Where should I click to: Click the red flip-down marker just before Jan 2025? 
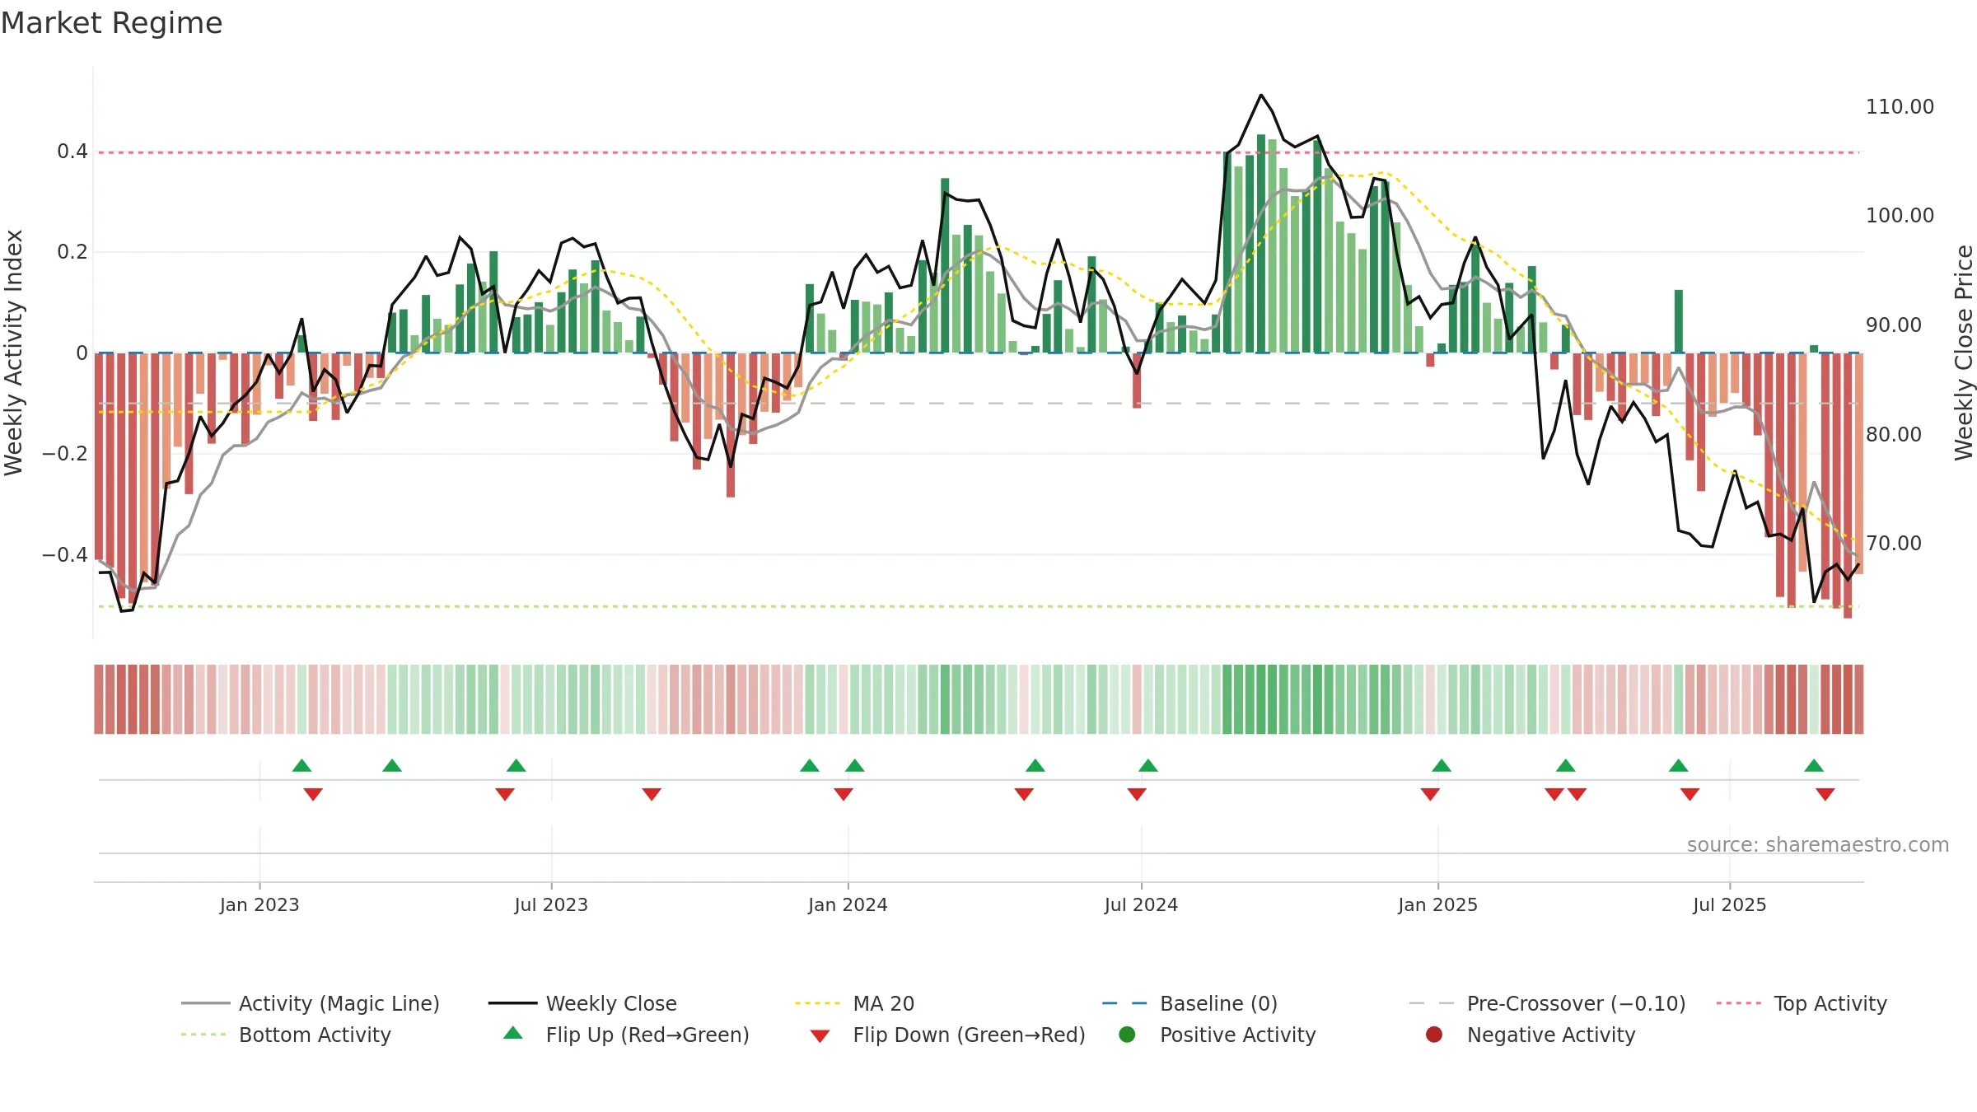pos(1429,794)
